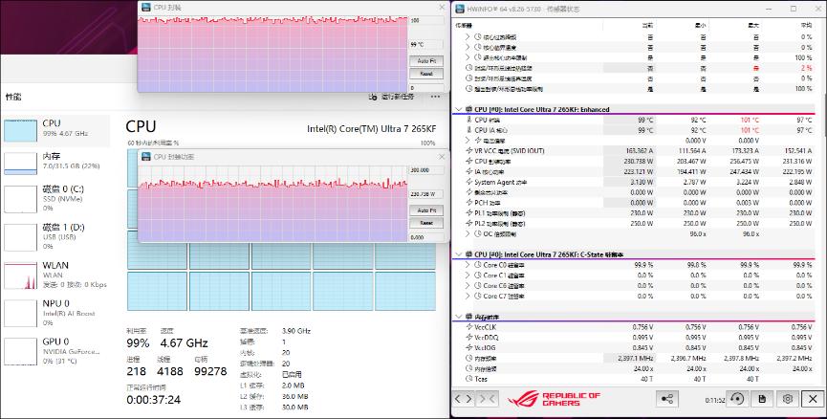Click the CPU thumbnail graph in Task Manager sidebar

[x=21, y=131]
